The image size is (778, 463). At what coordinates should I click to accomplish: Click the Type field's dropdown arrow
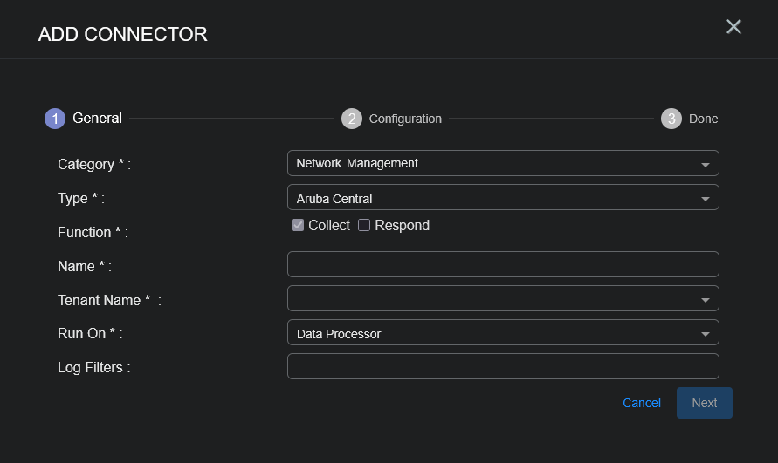705,199
